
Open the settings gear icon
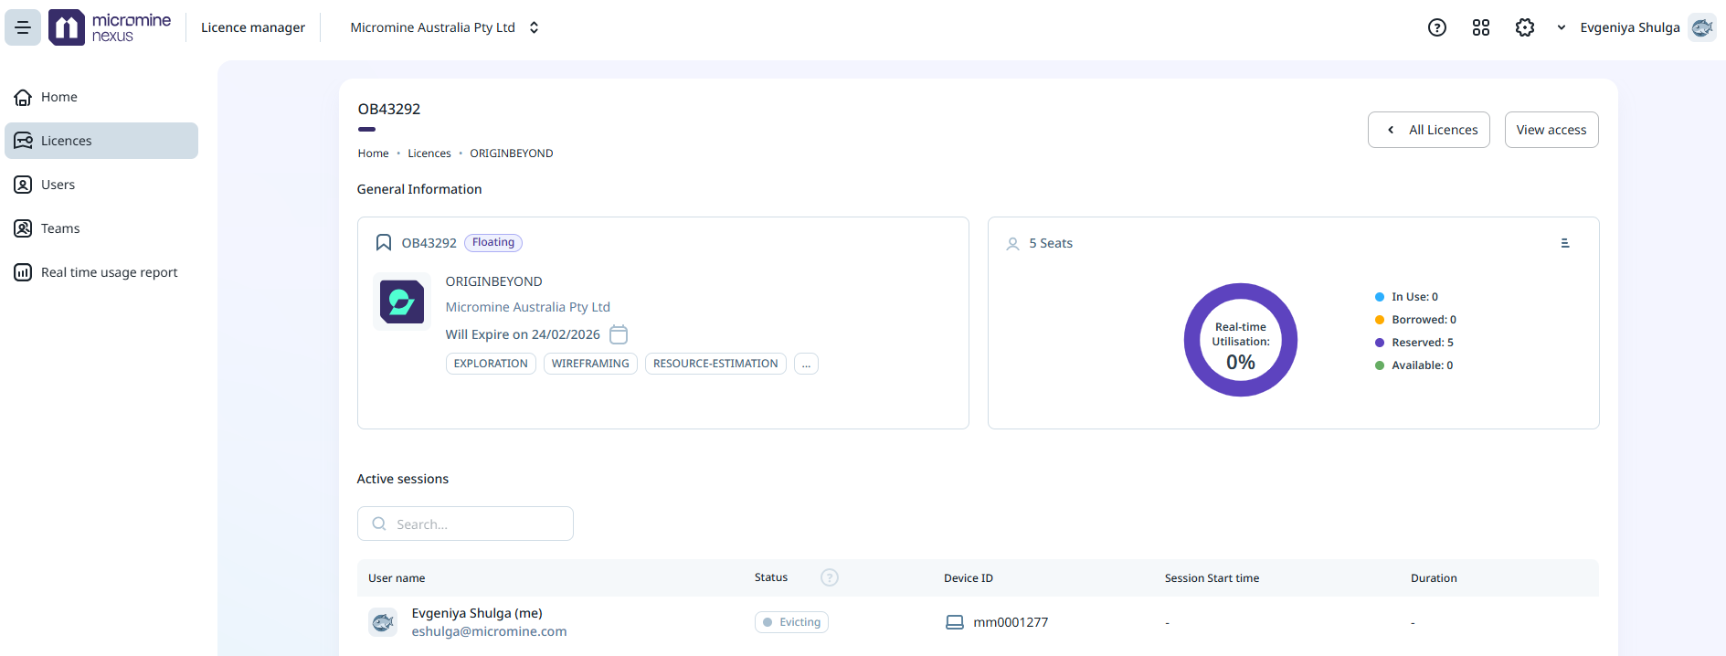point(1525,27)
